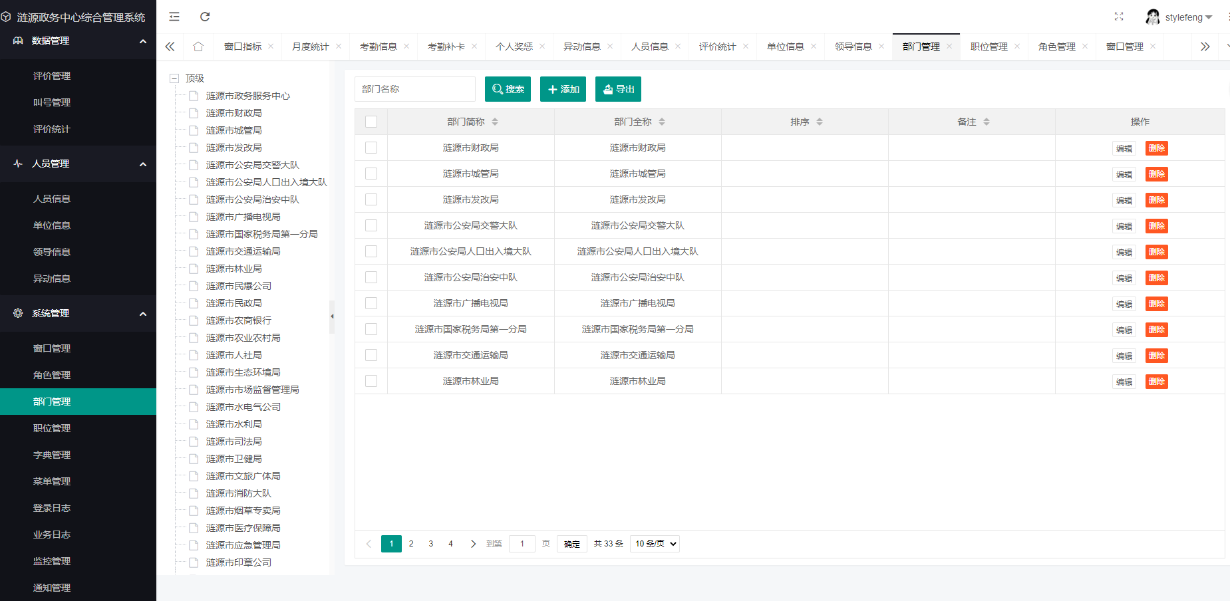Edit the 涟源市广播电视局 row

point(1124,304)
